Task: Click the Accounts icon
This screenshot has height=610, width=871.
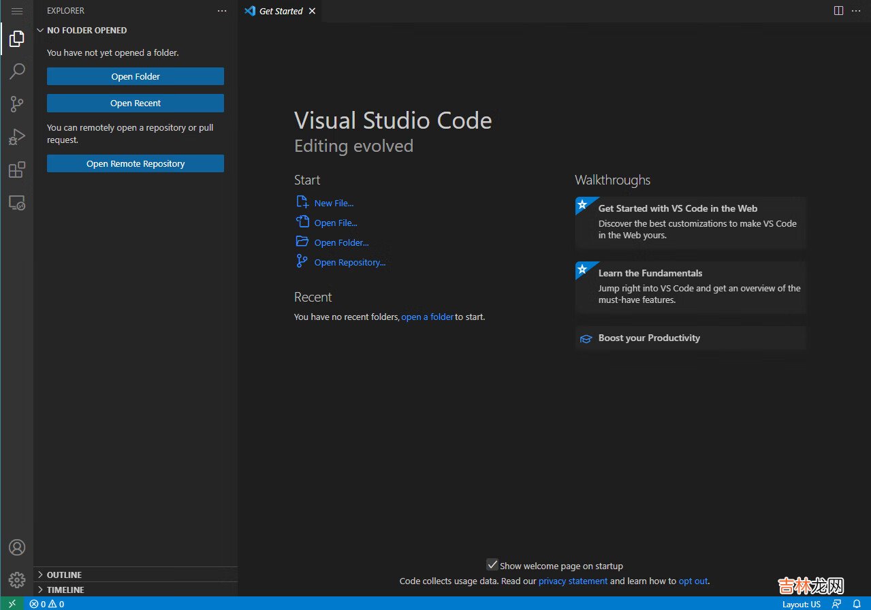Action: coord(17,547)
